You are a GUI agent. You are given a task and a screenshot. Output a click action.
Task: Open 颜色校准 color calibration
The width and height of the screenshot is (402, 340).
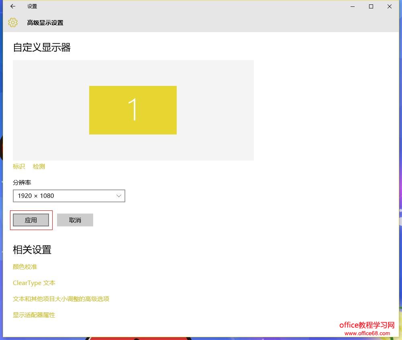tap(24, 267)
